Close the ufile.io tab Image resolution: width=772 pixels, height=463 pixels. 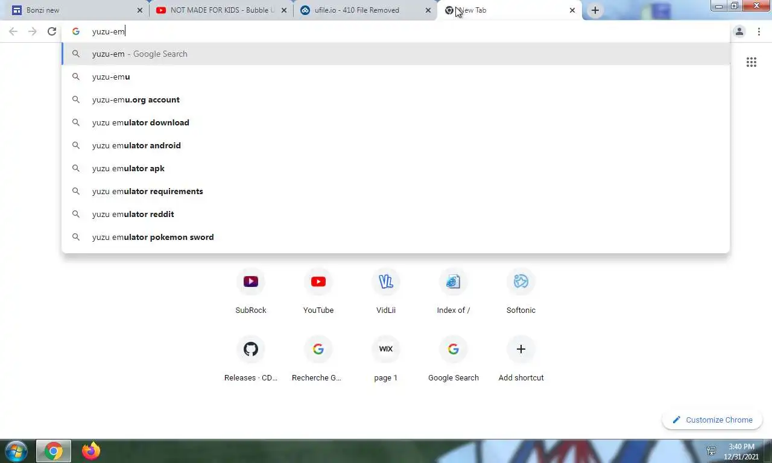point(428,10)
